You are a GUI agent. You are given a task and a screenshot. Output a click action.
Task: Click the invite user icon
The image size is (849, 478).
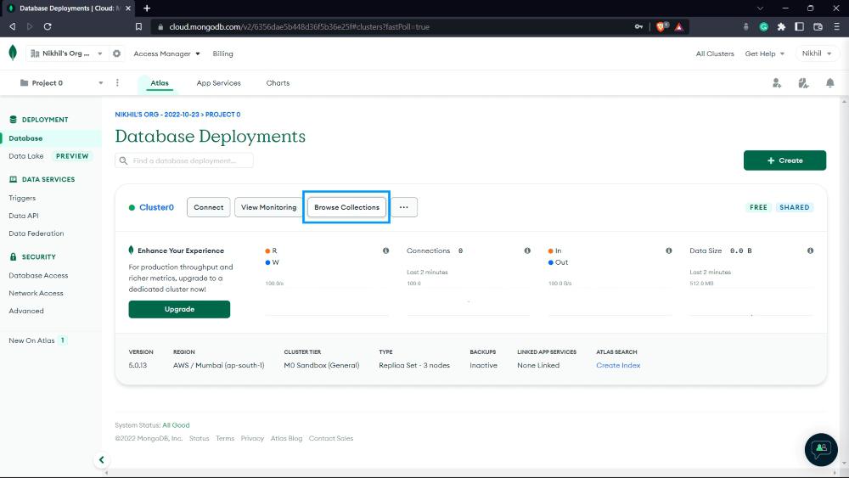point(777,83)
